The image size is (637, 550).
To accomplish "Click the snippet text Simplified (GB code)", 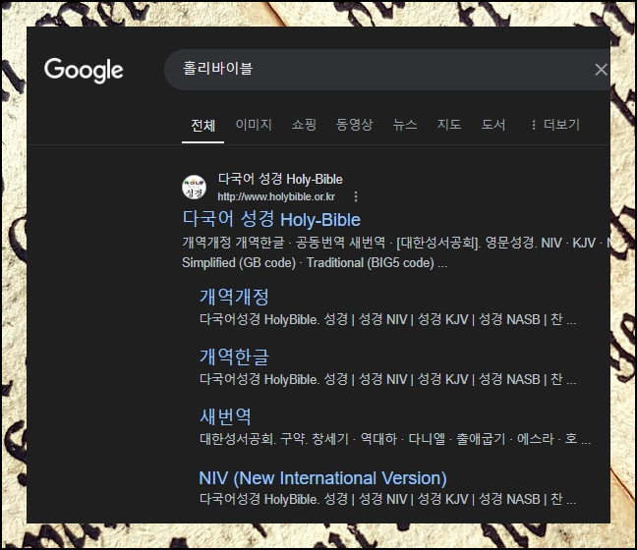I will (x=239, y=262).
